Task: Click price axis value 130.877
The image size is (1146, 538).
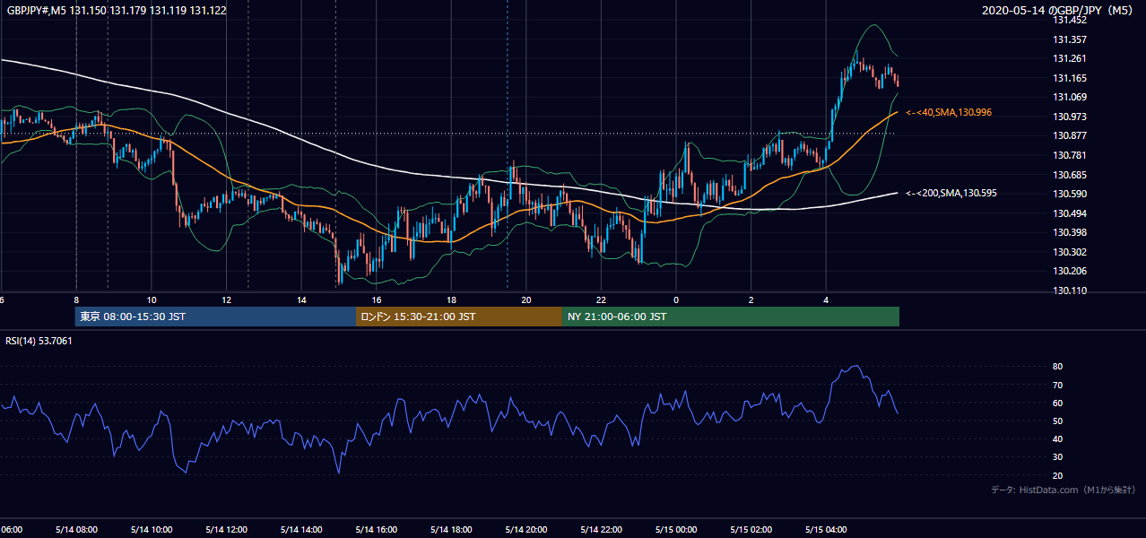Action: coord(1069,135)
